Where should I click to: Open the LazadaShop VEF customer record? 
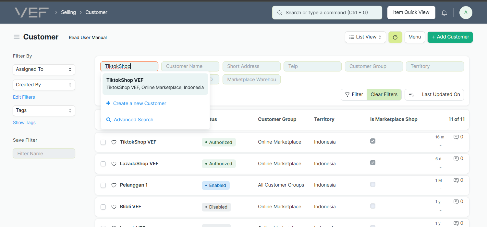point(139,164)
